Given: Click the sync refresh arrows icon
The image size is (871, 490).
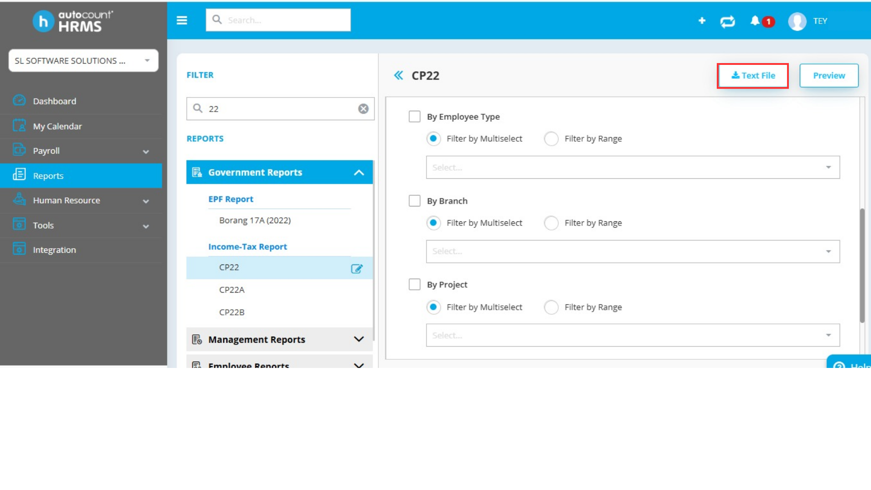Looking at the screenshot, I should coord(727,21).
